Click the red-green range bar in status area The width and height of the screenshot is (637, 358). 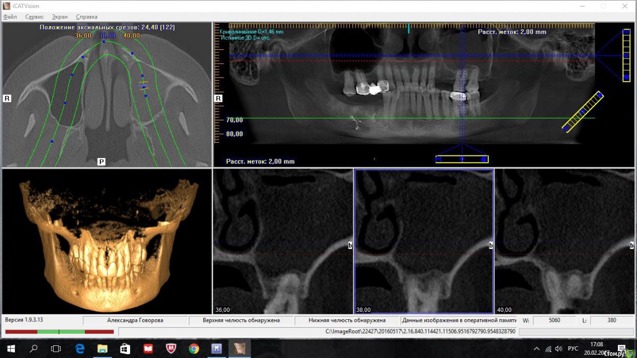click(59, 331)
